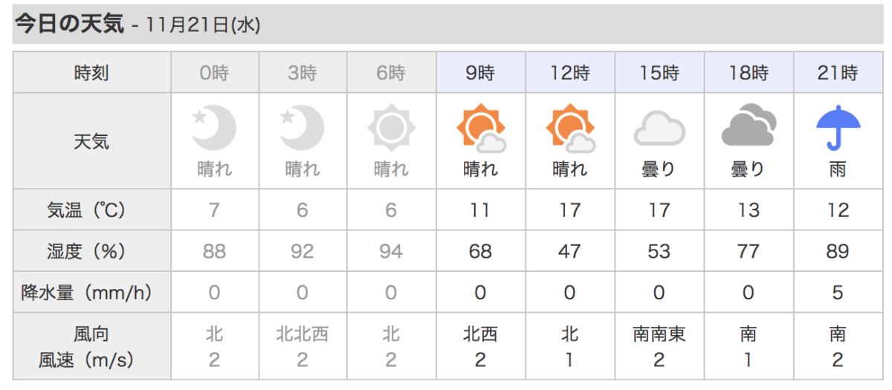Image resolution: width=892 pixels, height=390 pixels.
Task: Click the 湿度（%） row label
Action: (x=91, y=252)
